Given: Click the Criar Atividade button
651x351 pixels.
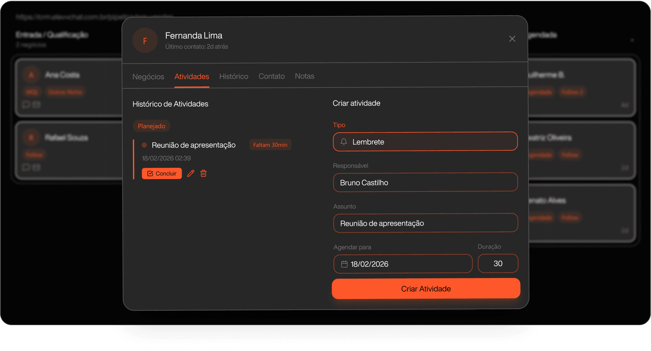Looking at the screenshot, I should pyautogui.click(x=426, y=288).
